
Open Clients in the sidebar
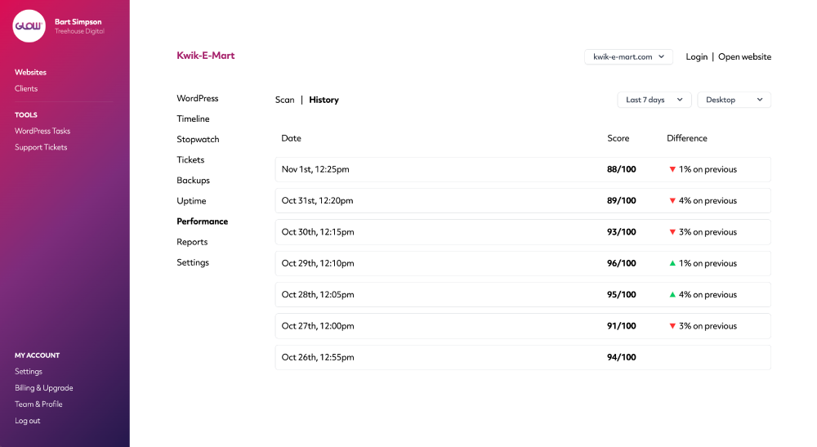26,88
